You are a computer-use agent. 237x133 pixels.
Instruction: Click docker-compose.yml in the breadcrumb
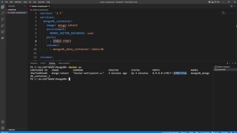click(x=40, y=10)
